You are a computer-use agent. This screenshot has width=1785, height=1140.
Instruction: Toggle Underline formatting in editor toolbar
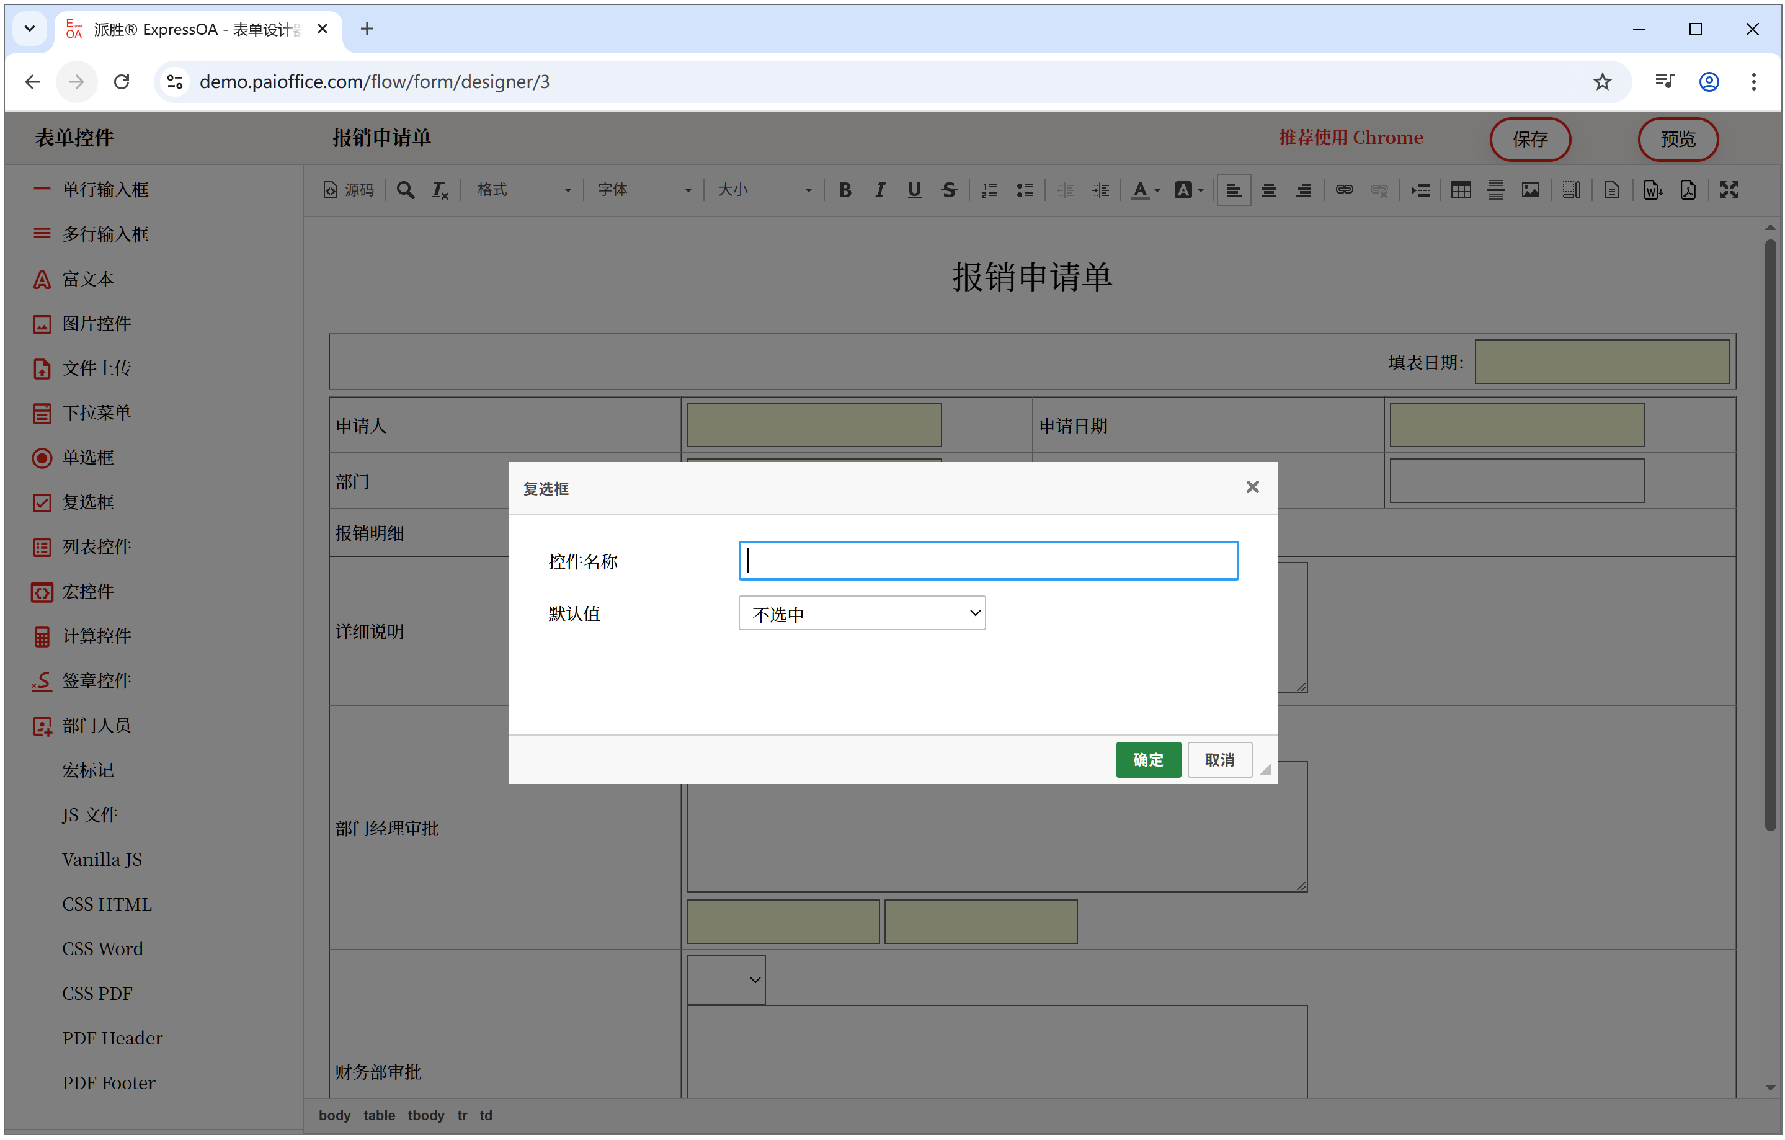click(x=914, y=190)
